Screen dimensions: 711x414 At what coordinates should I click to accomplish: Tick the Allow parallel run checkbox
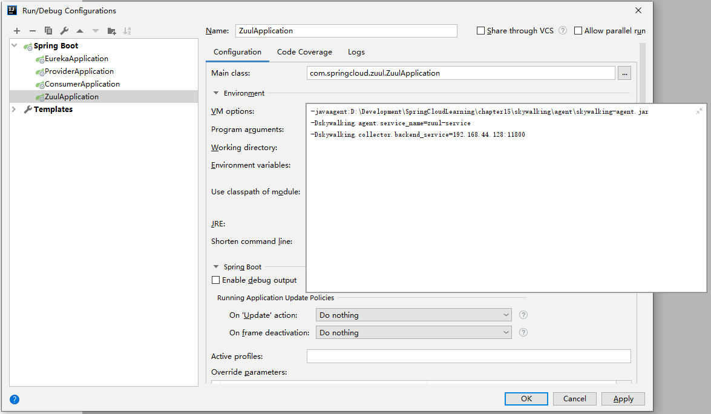click(578, 31)
